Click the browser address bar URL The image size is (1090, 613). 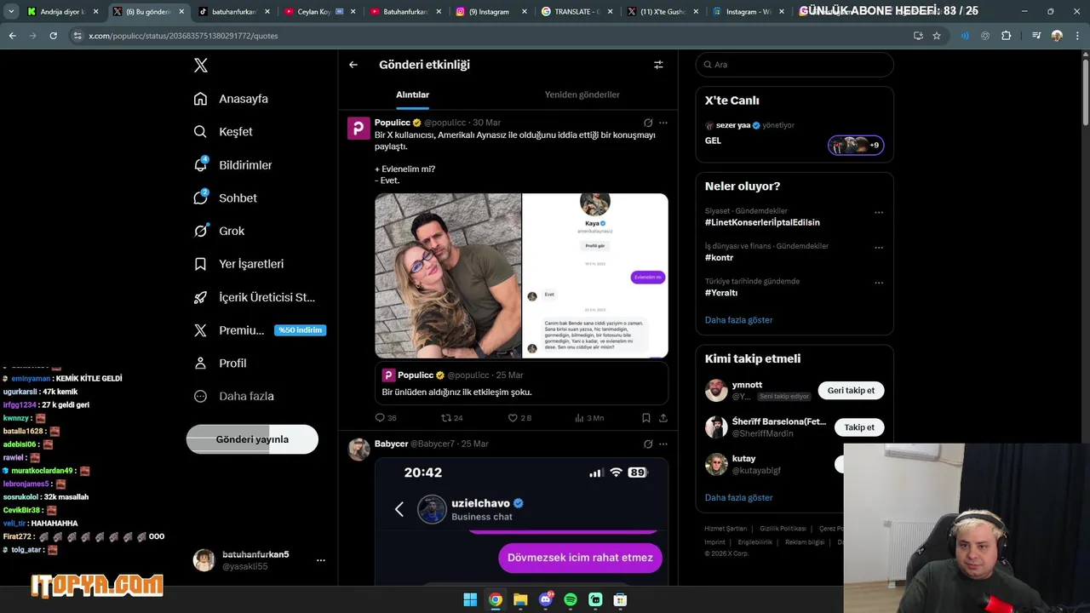(x=183, y=36)
